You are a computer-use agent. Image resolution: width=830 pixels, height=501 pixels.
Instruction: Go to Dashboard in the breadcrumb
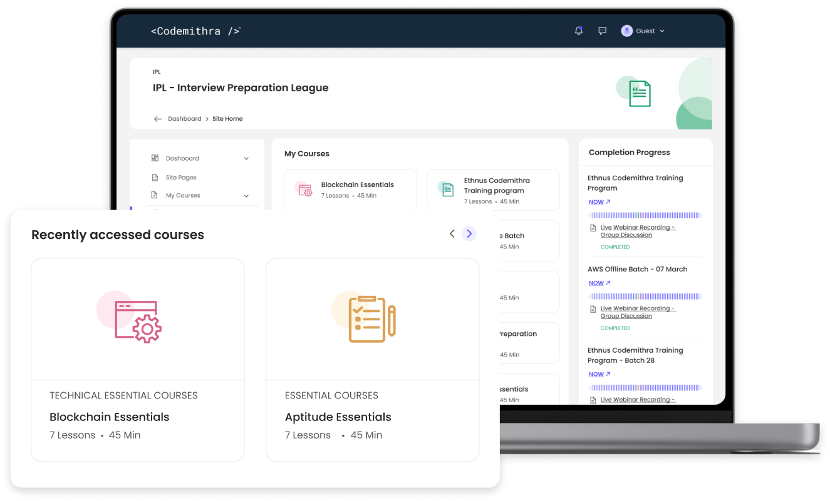pos(185,119)
